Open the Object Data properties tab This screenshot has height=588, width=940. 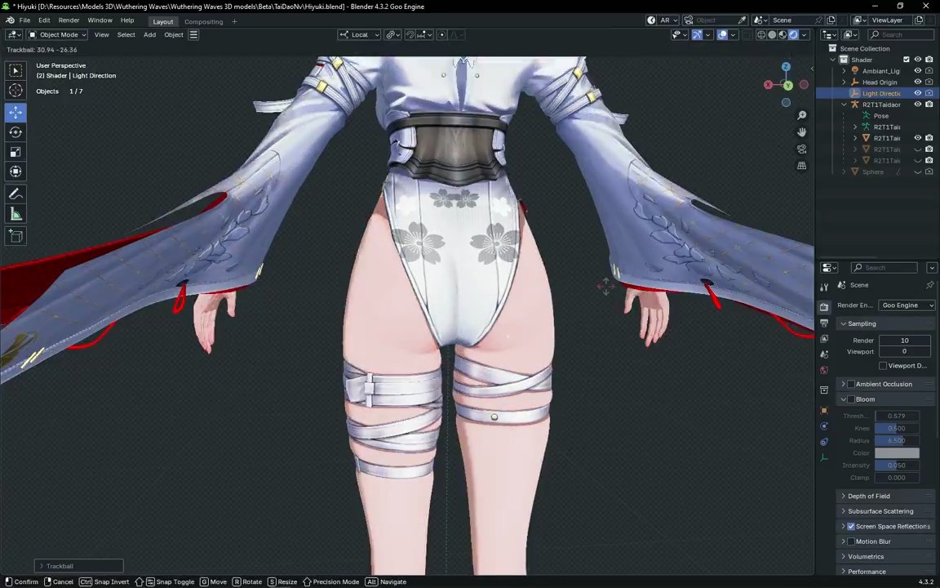point(824,458)
